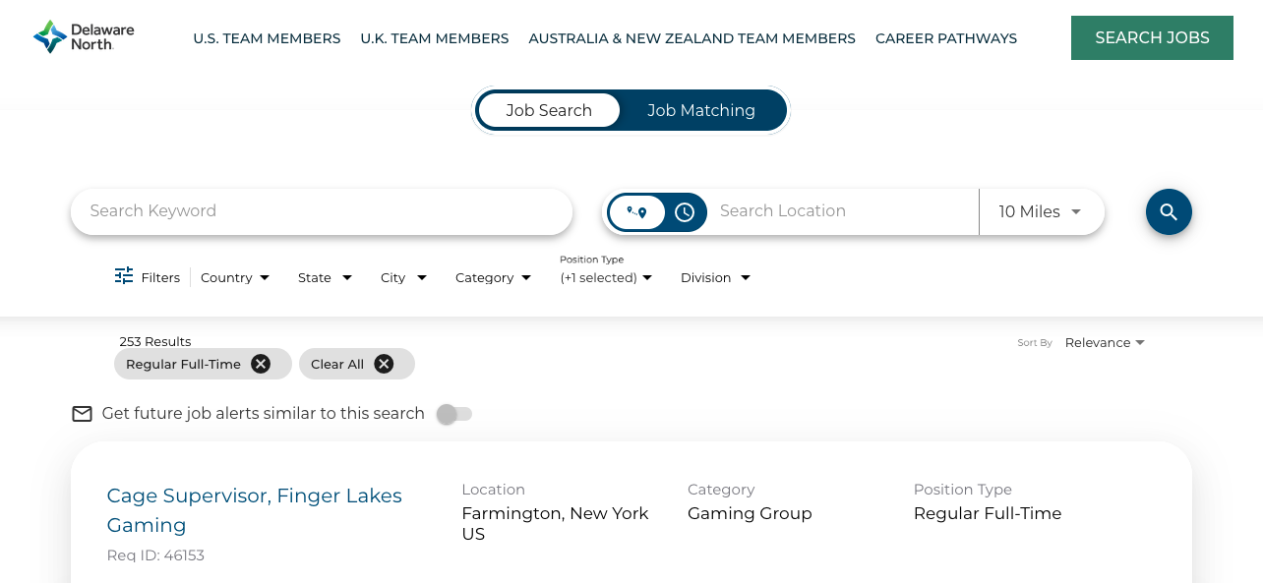1263x583 pixels.
Task: Click the envelope job alerts icon
Action: tap(83, 414)
